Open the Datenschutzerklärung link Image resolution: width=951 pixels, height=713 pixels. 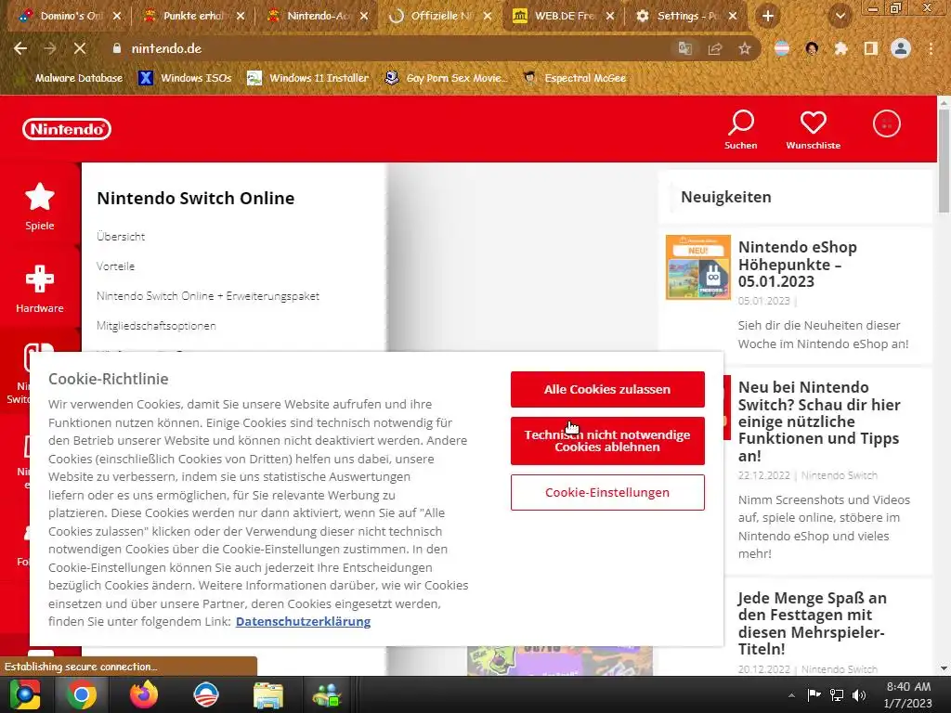(303, 621)
